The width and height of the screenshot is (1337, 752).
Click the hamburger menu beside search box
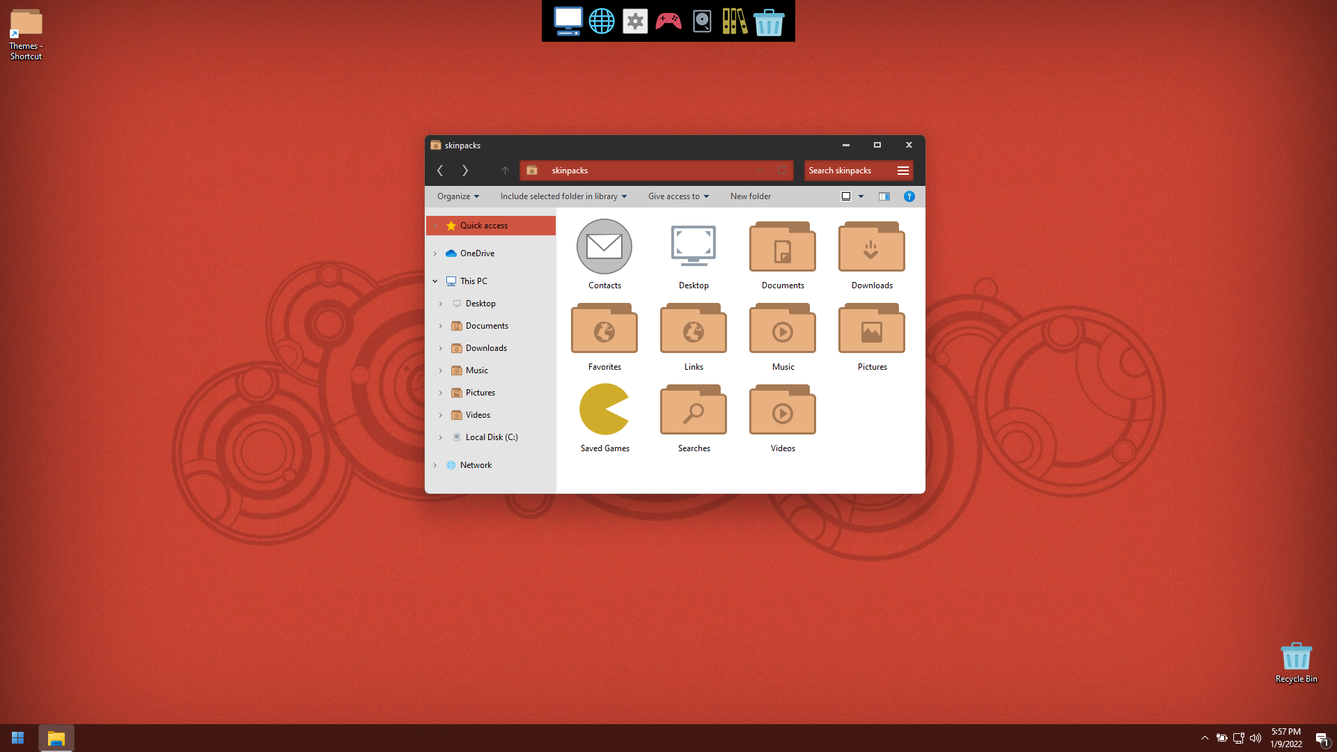coord(903,171)
